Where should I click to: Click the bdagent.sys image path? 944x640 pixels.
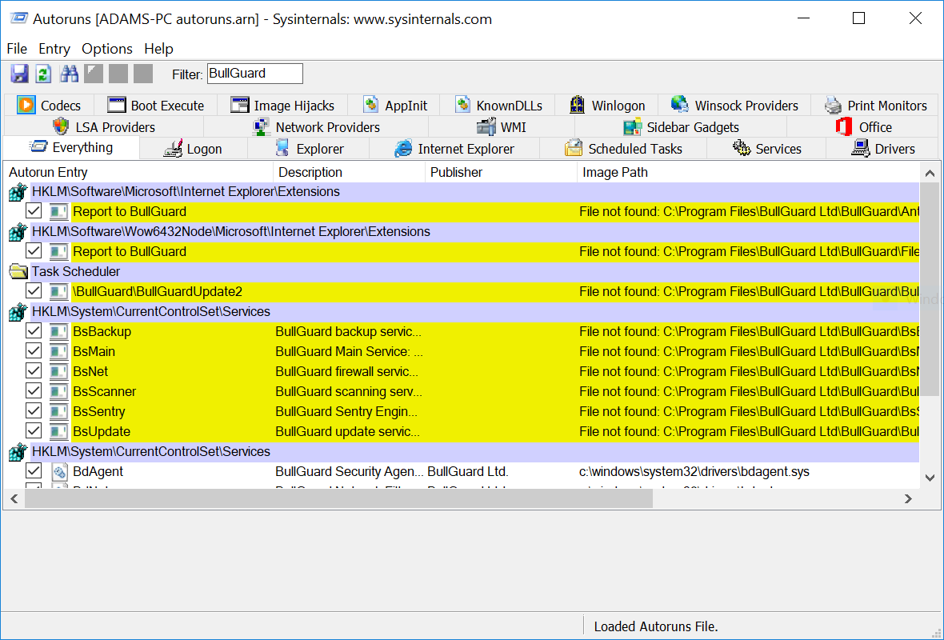[x=694, y=471]
